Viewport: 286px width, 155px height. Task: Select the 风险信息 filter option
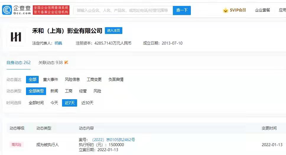[72, 79]
